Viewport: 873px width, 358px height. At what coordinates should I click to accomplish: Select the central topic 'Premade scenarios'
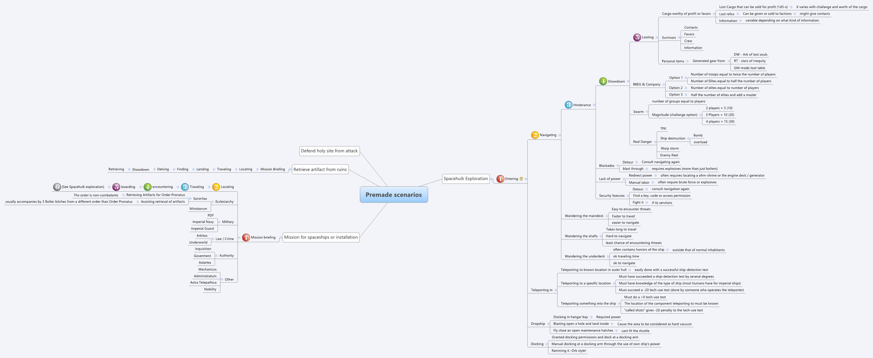pyautogui.click(x=394, y=195)
